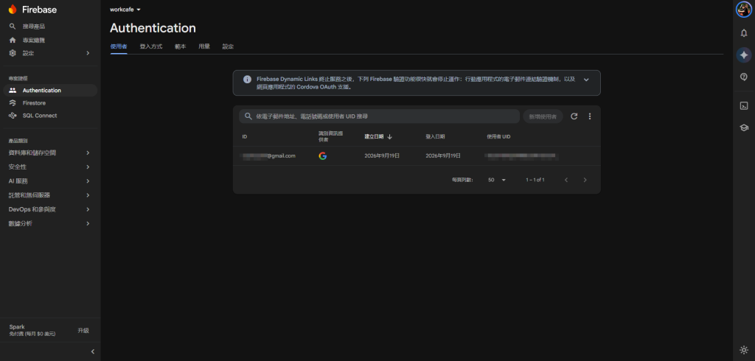Switch to the 用量 tab
This screenshot has height=361, width=755.
point(204,46)
